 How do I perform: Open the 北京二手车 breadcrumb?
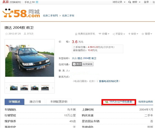click(x=68, y=16)
